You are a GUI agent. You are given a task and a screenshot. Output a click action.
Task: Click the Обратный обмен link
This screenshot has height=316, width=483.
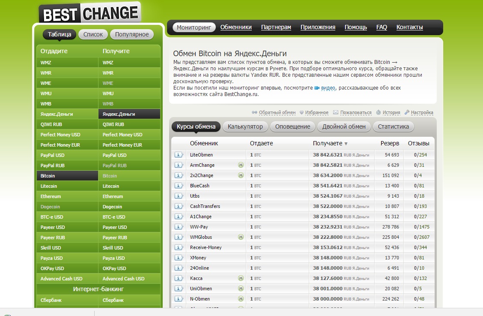[277, 113]
